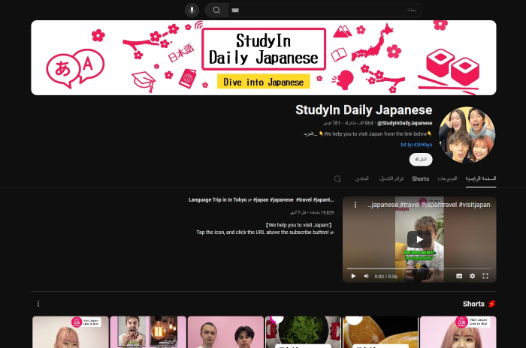Screen dimensions: 526x348
Task: Click the Subscribe (اشتراك) button
Action: pos(421,159)
